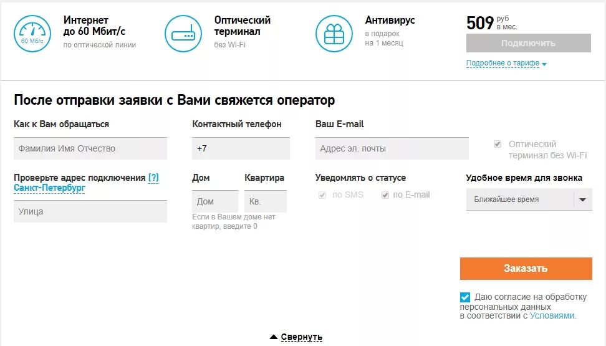Click the grey Подключить button
Screen dimensions: 606x346
pyautogui.click(x=528, y=43)
